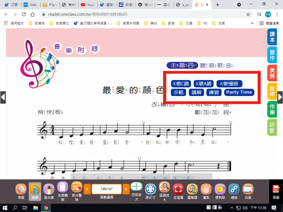
Task: Switch to the 習作 side tab
Action: 272,55
